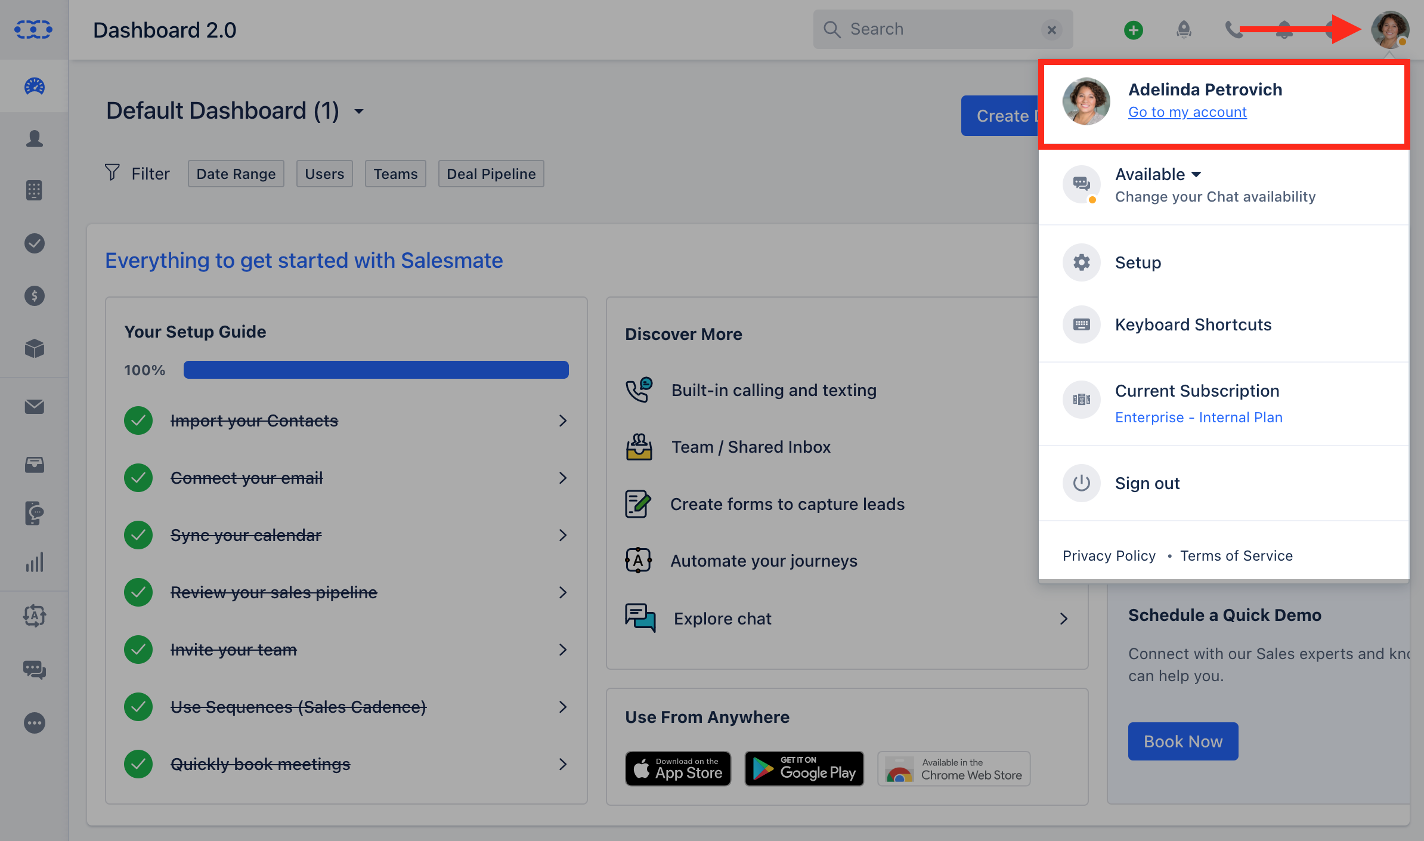Click the profile avatar in top bar
The image size is (1424, 841).
(1390, 29)
